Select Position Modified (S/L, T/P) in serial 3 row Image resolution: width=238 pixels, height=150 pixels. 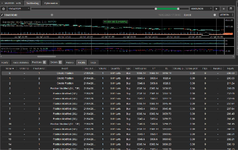[x=65, y=88]
